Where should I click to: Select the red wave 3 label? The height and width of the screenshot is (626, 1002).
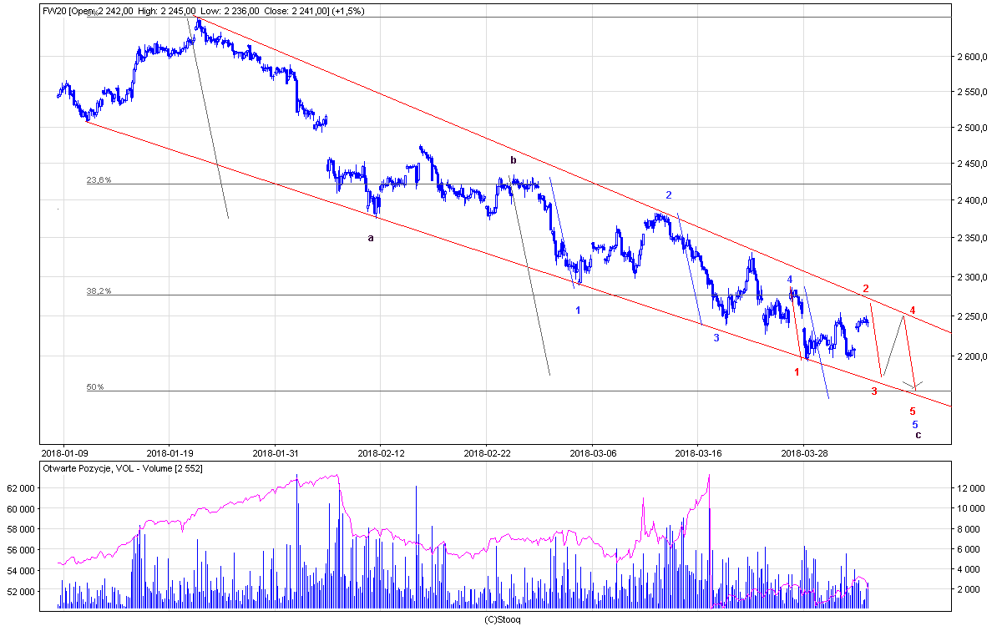point(874,391)
